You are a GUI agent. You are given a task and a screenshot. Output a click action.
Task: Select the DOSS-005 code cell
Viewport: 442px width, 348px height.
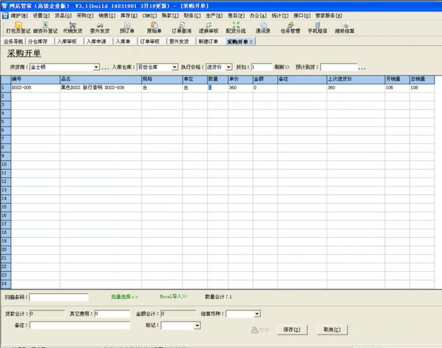point(35,88)
